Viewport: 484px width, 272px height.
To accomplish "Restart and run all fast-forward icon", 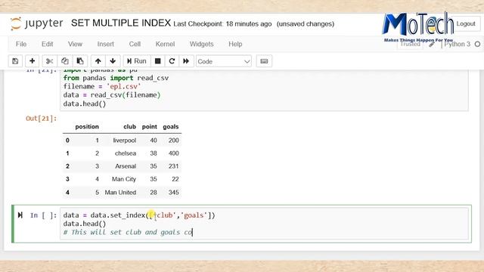I will (186, 61).
